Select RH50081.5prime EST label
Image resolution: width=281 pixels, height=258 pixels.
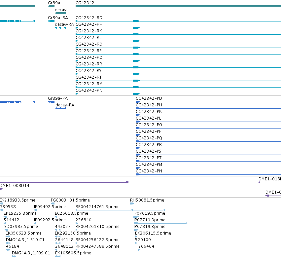[147, 200]
